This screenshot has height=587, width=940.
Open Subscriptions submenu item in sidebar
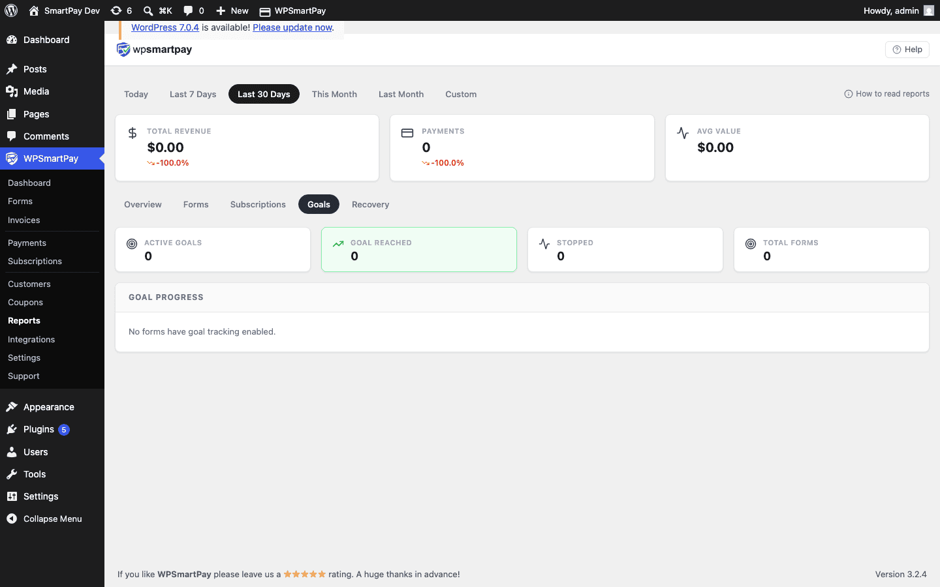35,261
